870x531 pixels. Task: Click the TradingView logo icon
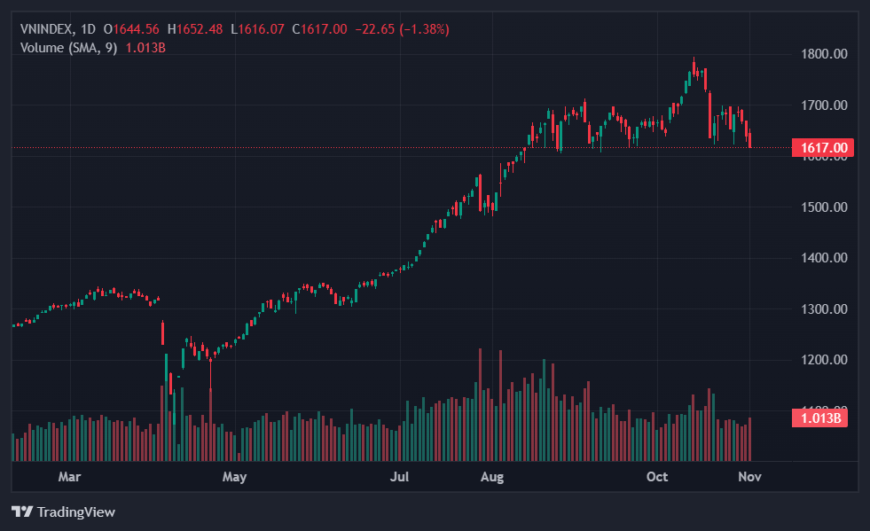coord(22,511)
